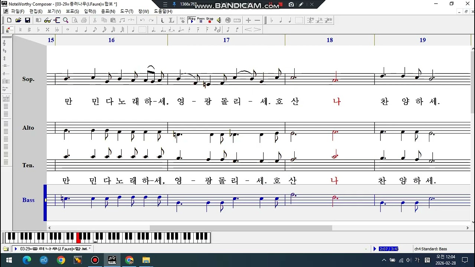This screenshot has height=267, width=475.
Task: Select the 03-29 document tab
Action: pyautogui.click(x=52, y=249)
